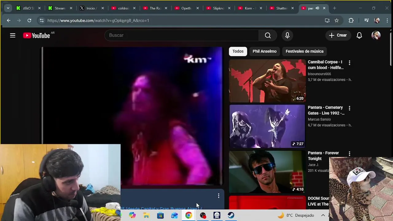Click the Chrome icon in the taskbar
The image size is (393, 221).
tap(189, 215)
